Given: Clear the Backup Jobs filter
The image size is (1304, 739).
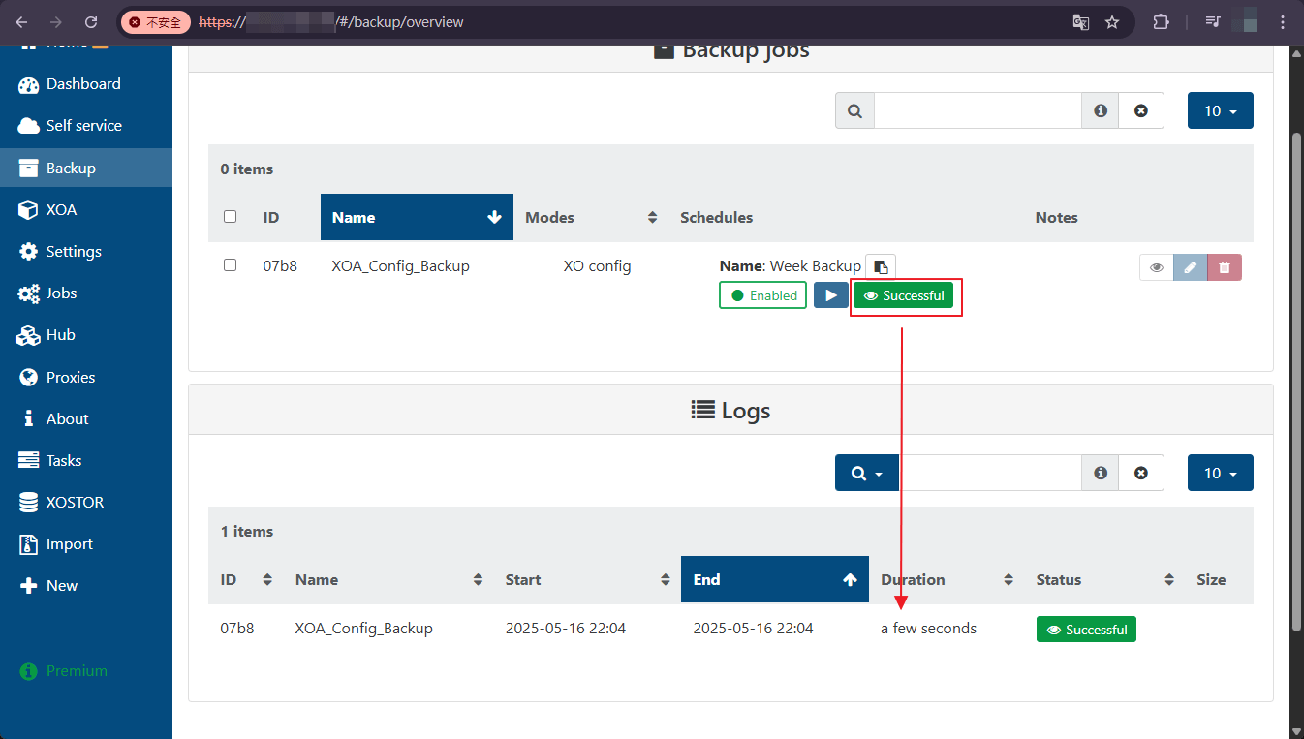Looking at the screenshot, I should pyautogui.click(x=1141, y=110).
